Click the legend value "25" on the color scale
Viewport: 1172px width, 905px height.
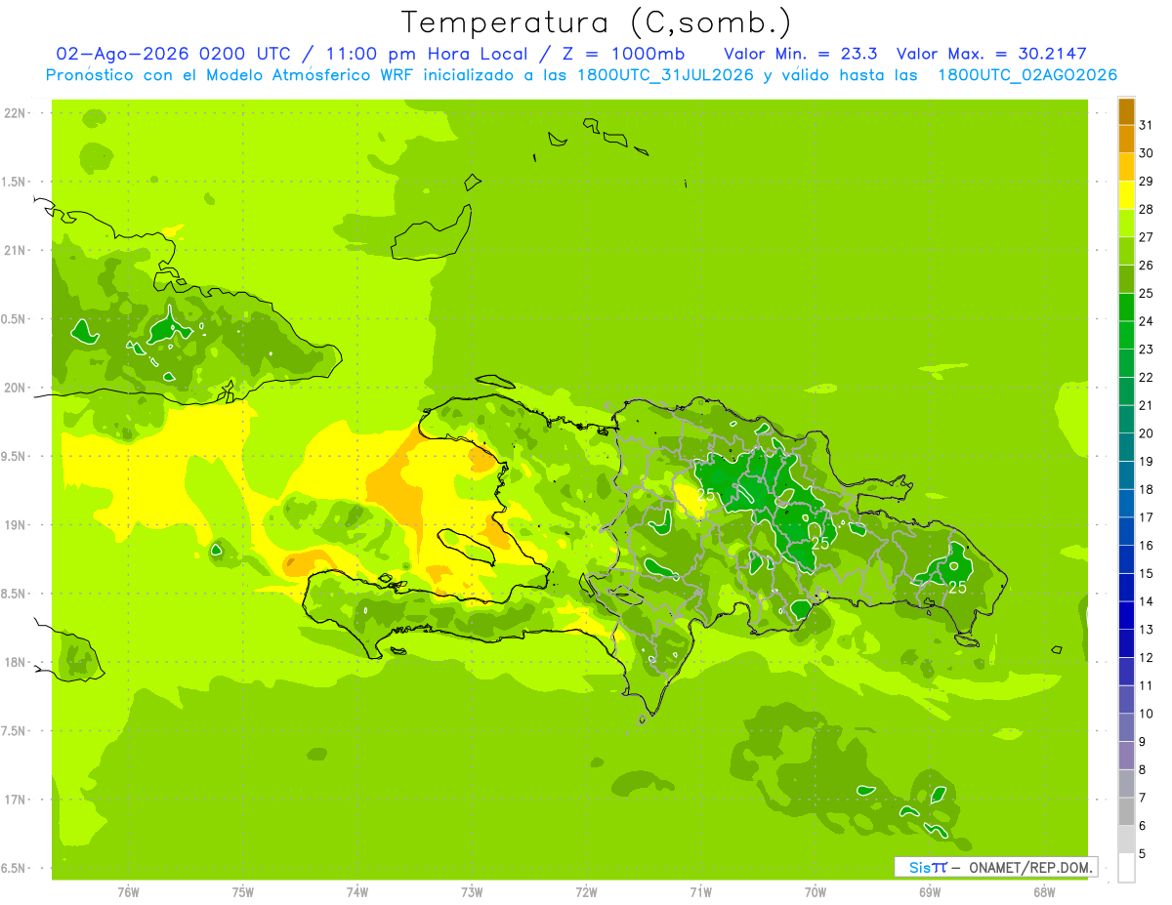[1147, 294]
